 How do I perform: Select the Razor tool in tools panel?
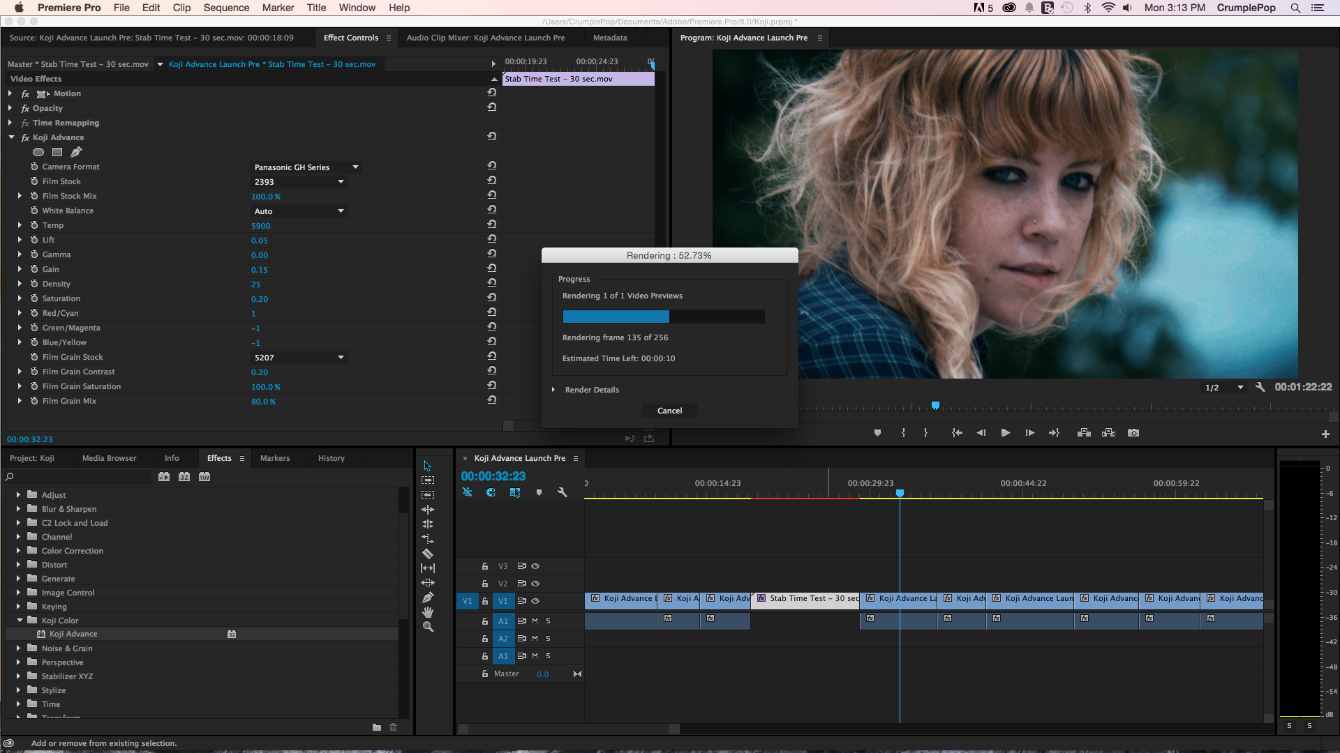coord(428,554)
